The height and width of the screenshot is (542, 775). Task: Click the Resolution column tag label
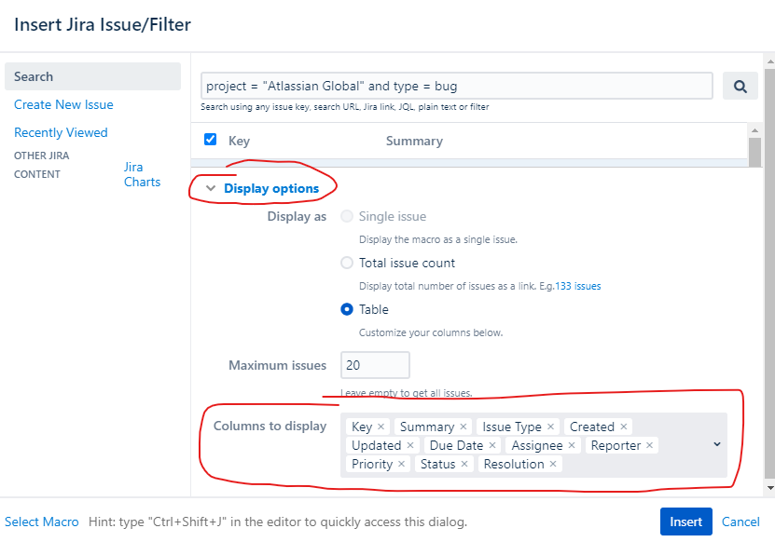coord(514,464)
